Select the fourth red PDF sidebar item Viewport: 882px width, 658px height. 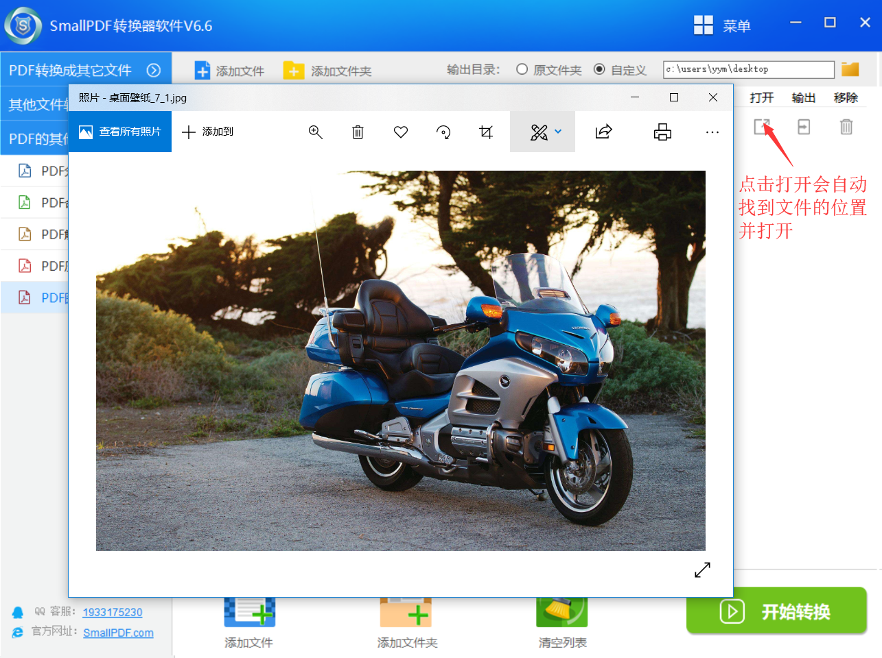tap(35, 265)
